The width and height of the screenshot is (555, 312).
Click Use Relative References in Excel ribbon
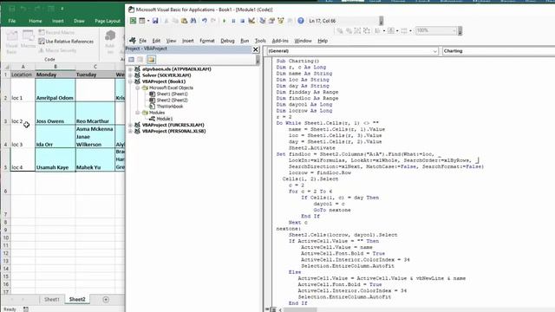(x=66, y=42)
